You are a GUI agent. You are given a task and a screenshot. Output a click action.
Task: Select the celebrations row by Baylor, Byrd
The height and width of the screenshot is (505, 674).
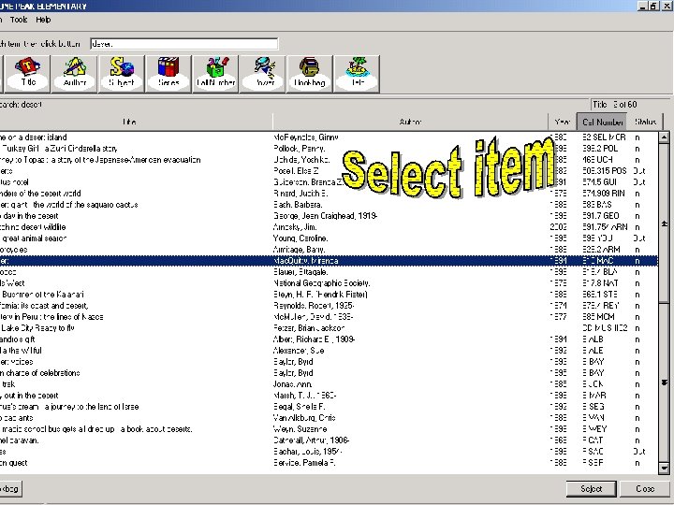tap(329, 373)
